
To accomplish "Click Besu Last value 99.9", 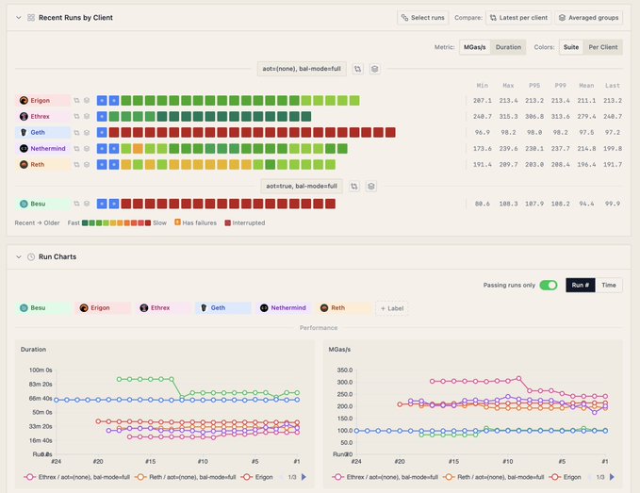I will coord(613,204).
